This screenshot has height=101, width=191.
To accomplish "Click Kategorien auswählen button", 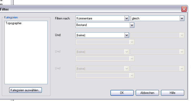I will (26, 90).
